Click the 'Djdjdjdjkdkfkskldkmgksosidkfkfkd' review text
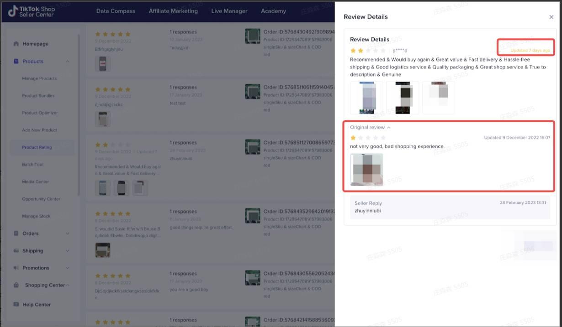The width and height of the screenshot is (562, 327). (x=127, y=294)
